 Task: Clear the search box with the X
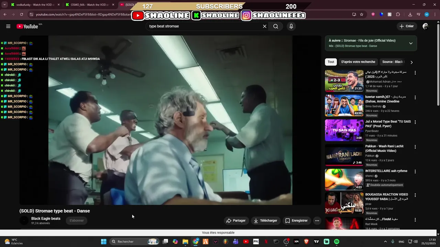point(265,26)
